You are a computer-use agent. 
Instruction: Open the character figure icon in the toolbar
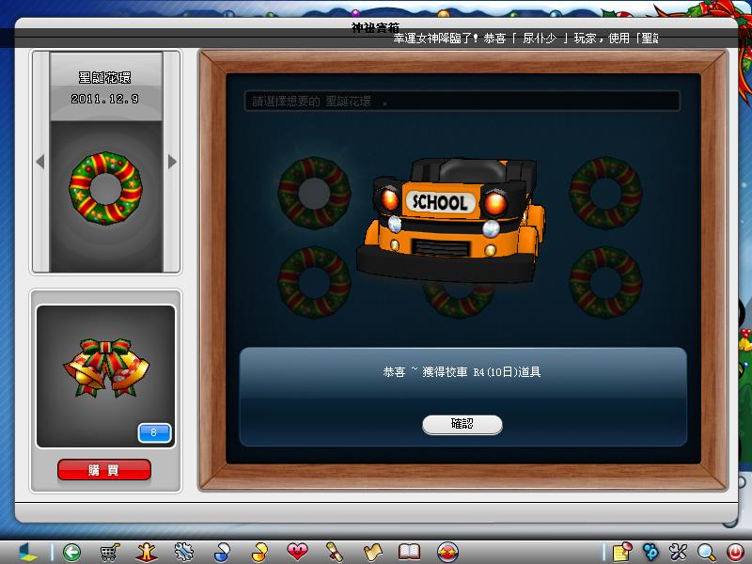[x=147, y=552]
